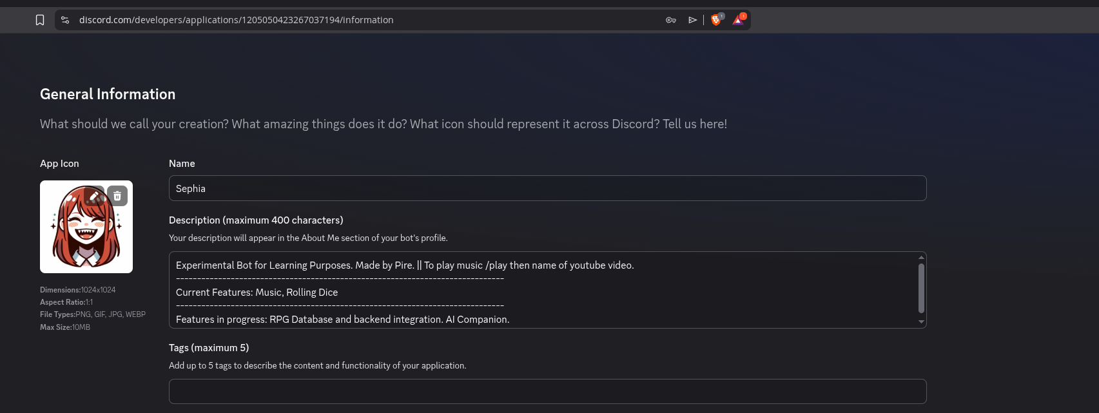This screenshot has width=1099, height=413.
Task: Click the 'Features in progress' line in description
Action: [x=342, y=320]
